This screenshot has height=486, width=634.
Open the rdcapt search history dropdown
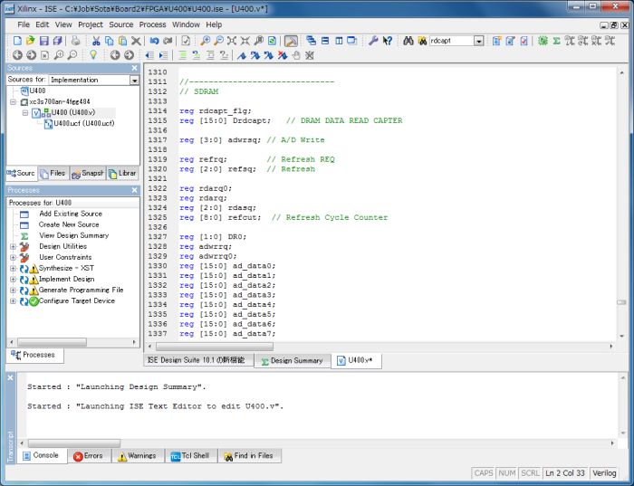pyautogui.click(x=479, y=41)
